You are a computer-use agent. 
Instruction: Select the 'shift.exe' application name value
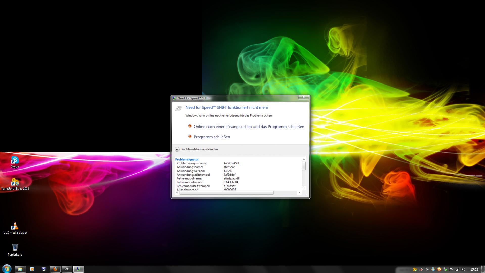pyautogui.click(x=229, y=167)
